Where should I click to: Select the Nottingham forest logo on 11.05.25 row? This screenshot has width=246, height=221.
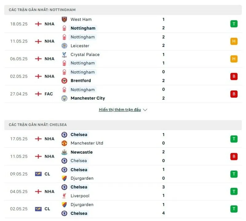tap(65, 37)
